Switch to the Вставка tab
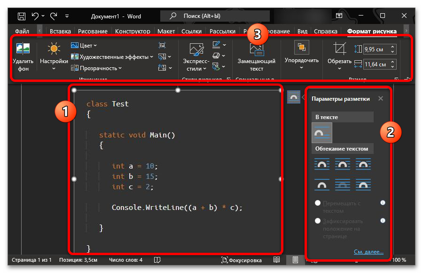Screen dimensions: 423x273 tap(60, 32)
